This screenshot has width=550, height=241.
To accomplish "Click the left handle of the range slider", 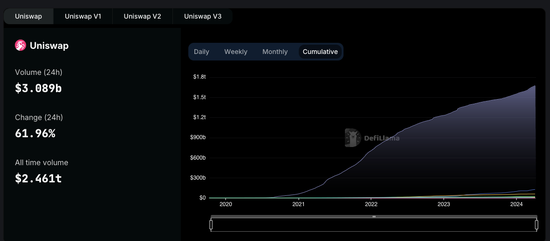I will (x=211, y=225).
